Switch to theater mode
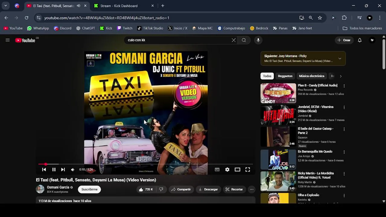 pyautogui.click(x=238, y=170)
